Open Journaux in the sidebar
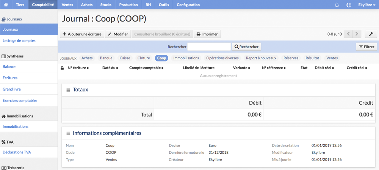The width and height of the screenshot is (379, 170). tap(29, 29)
